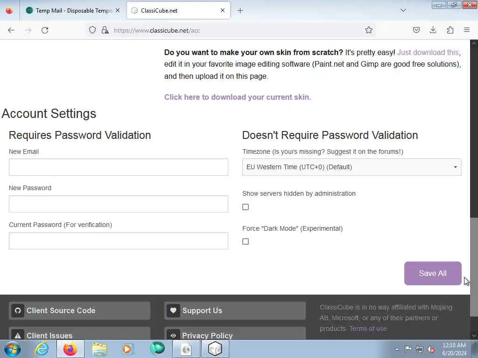Viewport: 478px width, 358px height.
Task: Click the scrollbar up arrow
Action: (474, 43)
